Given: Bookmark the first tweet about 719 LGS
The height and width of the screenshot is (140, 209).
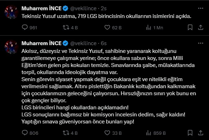Looking at the screenshot, I should point(190,28).
